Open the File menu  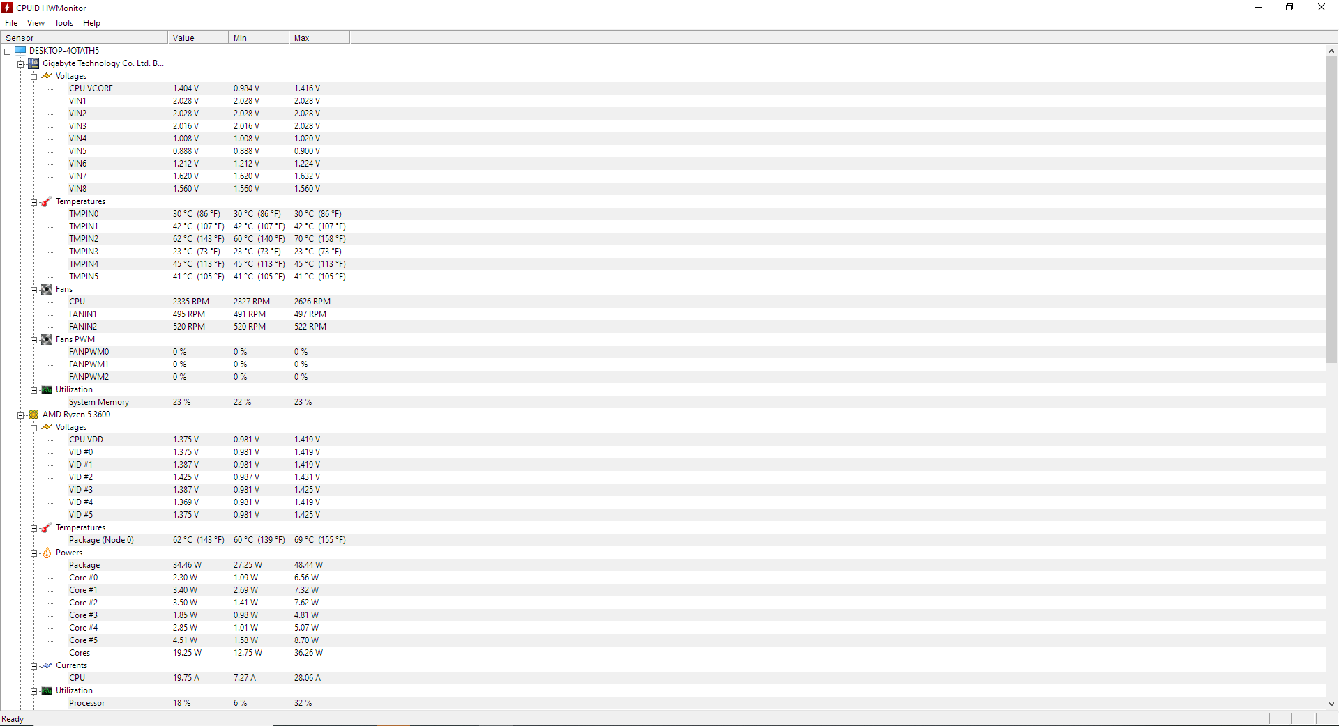[11, 22]
